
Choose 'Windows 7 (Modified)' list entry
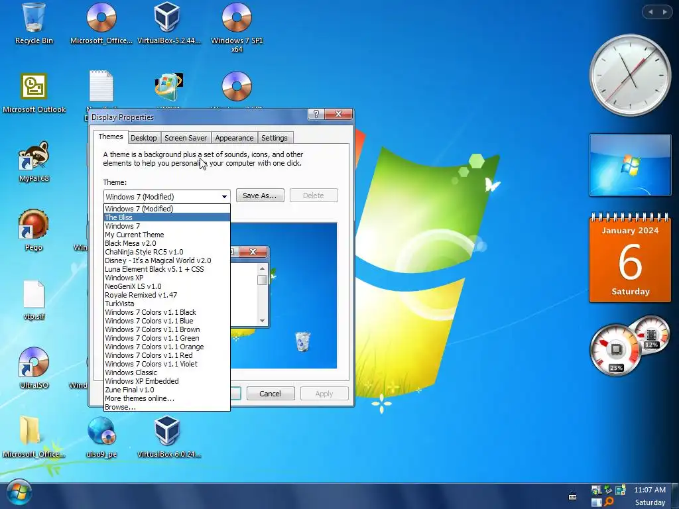click(x=166, y=209)
